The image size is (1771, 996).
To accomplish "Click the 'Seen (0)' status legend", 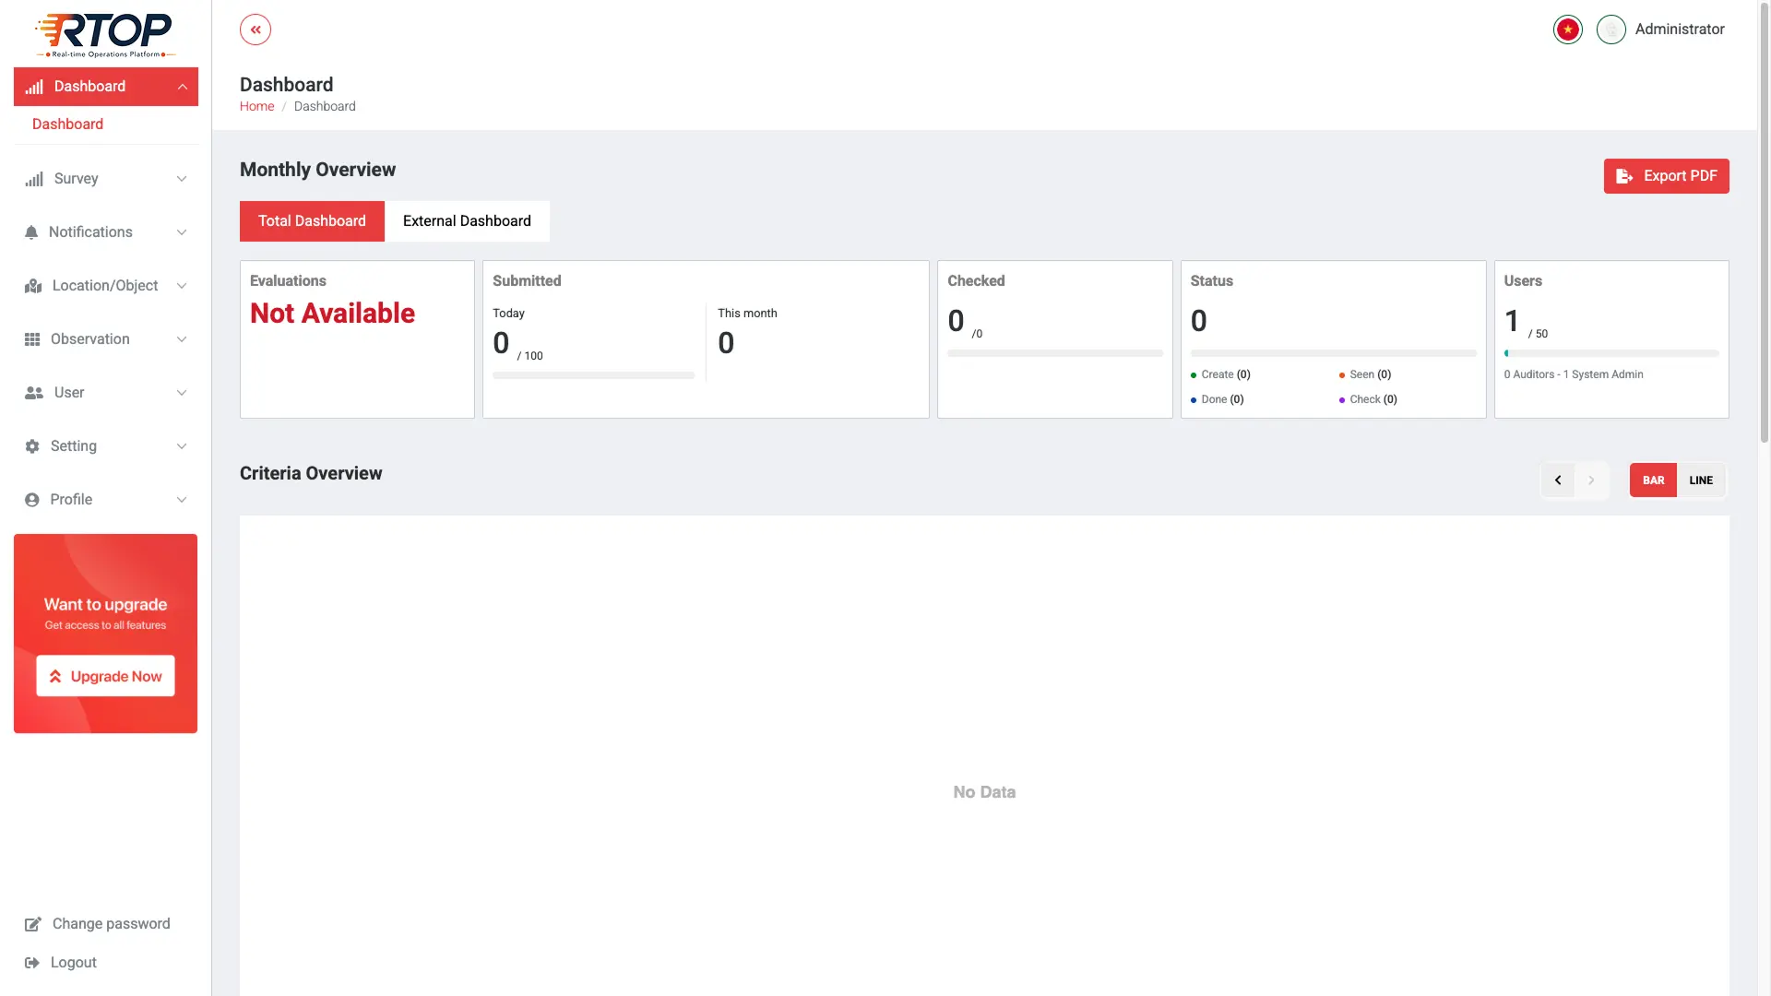I will 1365,374.
